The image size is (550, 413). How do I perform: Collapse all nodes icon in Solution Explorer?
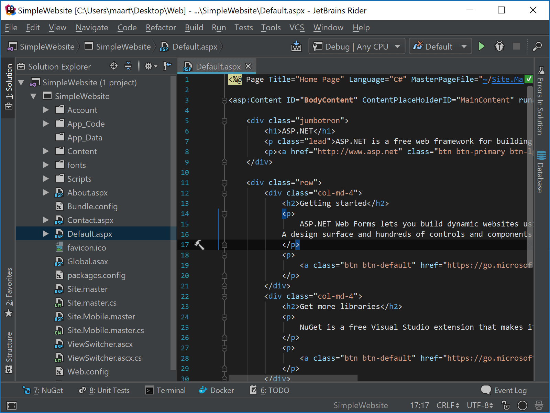point(128,66)
